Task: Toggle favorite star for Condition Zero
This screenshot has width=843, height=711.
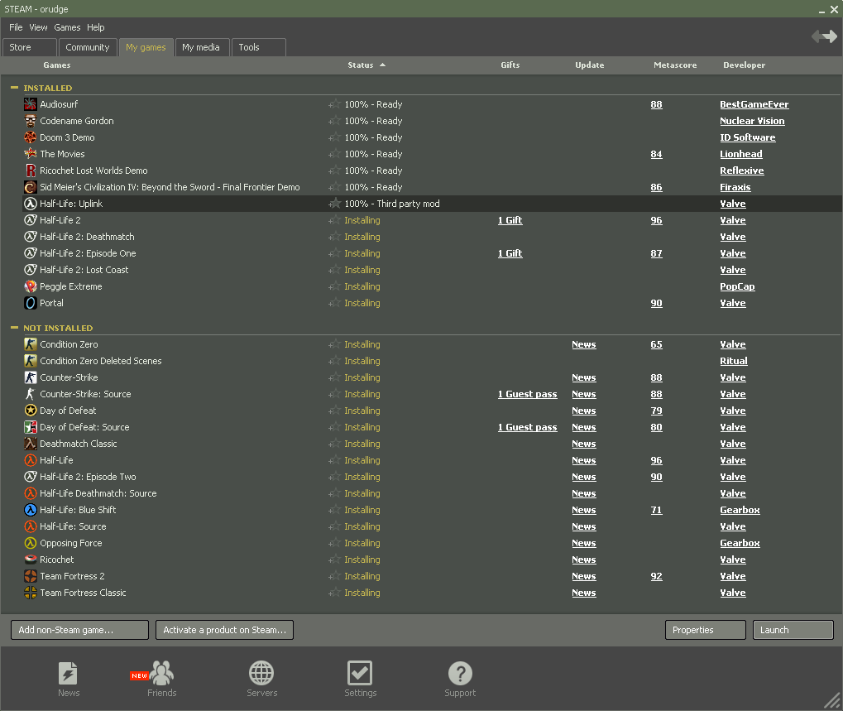Action: pyautogui.click(x=334, y=344)
